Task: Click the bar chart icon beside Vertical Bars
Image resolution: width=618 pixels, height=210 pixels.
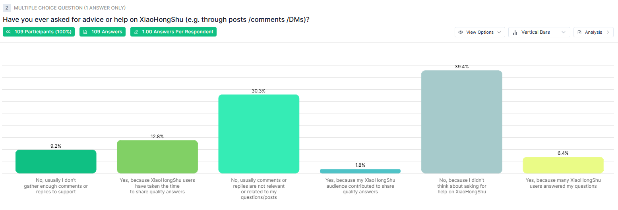Action: [515, 32]
